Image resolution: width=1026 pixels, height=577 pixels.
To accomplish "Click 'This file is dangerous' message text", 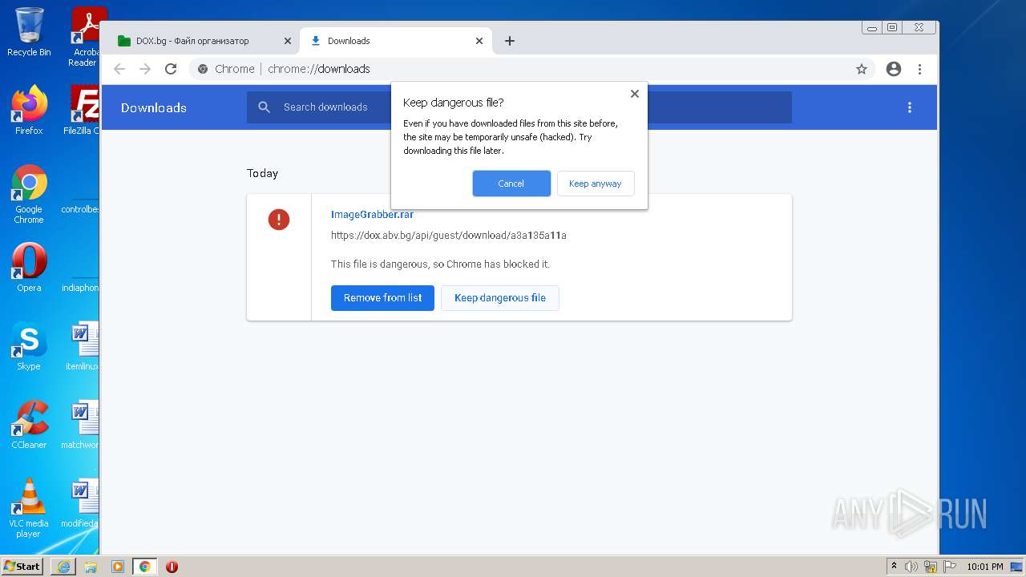I will point(440,264).
